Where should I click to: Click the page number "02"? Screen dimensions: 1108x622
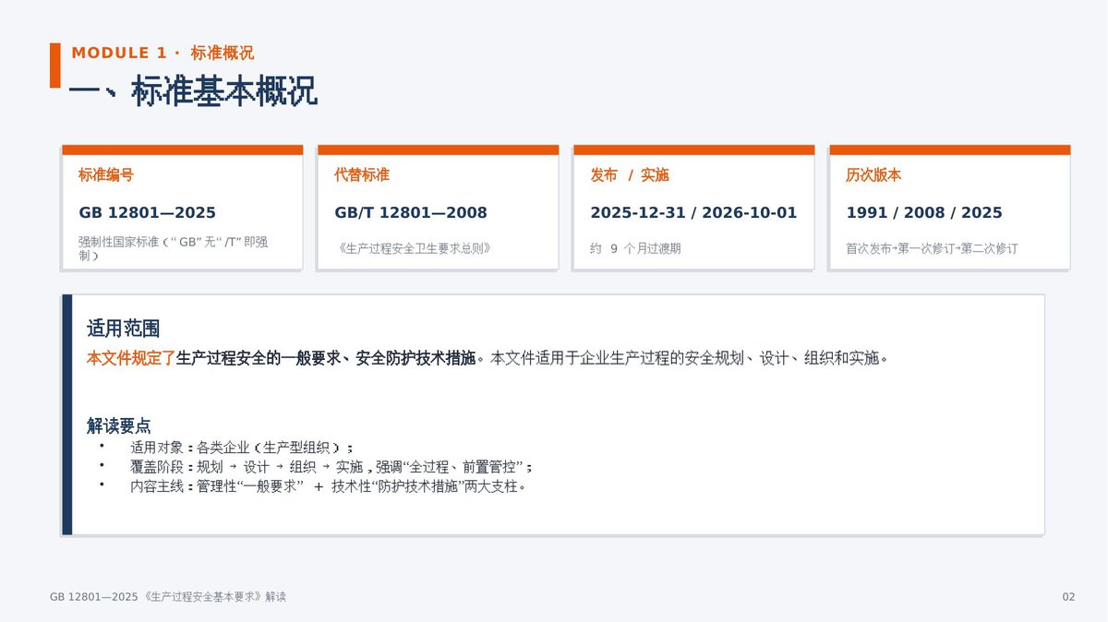[1068, 597]
